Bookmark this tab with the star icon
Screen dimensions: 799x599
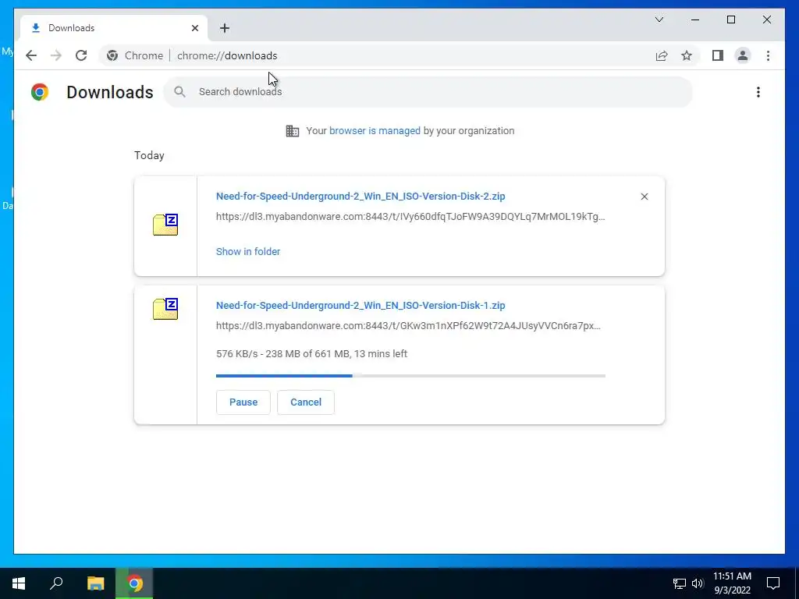click(687, 55)
